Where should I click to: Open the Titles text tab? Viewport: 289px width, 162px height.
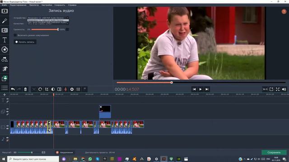tap(5, 40)
